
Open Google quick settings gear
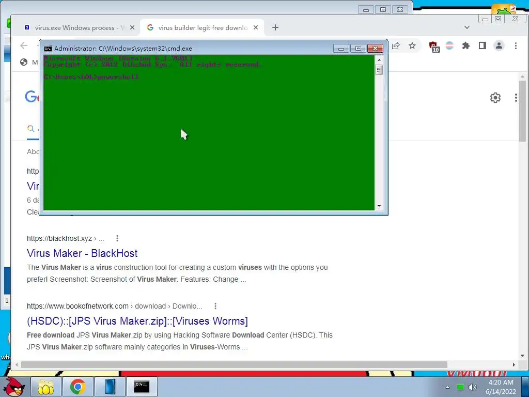click(x=495, y=98)
